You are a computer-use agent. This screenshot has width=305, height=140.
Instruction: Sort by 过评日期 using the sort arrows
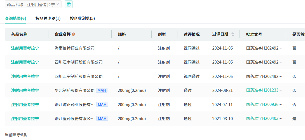point(233,34)
